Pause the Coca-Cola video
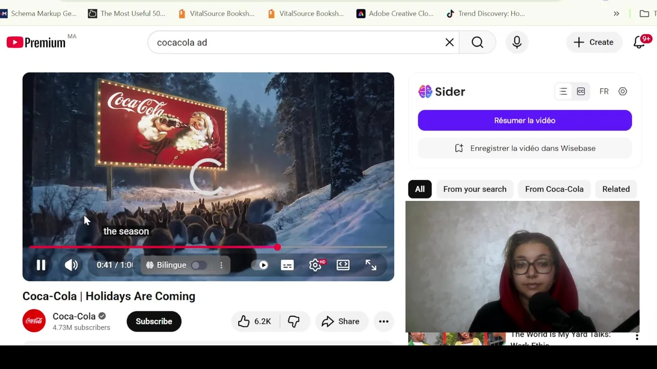The height and width of the screenshot is (369, 657). coord(41,265)
